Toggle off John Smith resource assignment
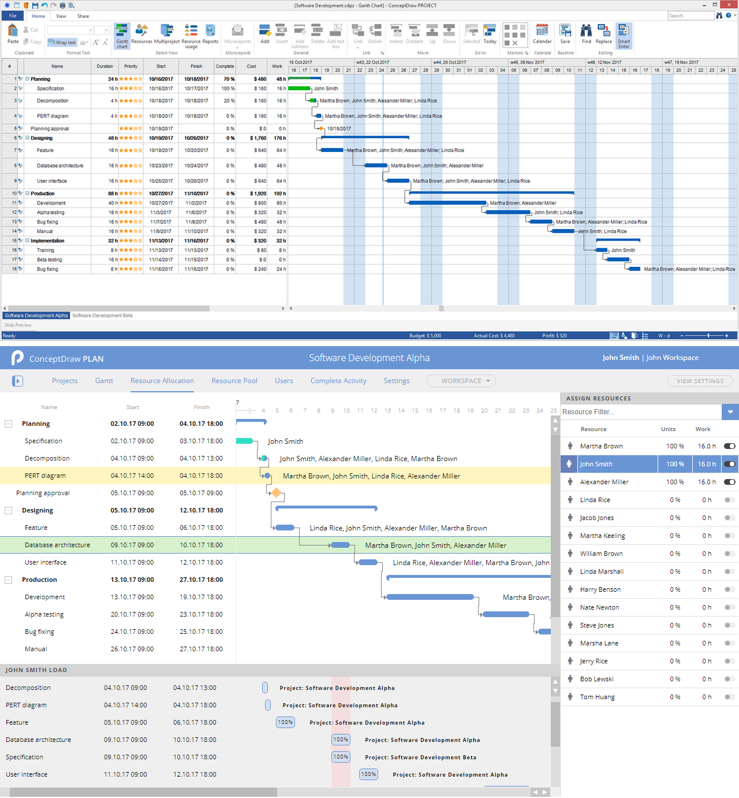The height and width of the screenshot is (798, 739). [x=730, y=464]
